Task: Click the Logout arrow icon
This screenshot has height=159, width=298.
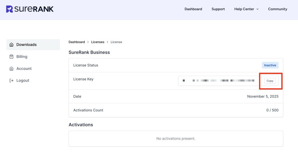Action: point(11,81)
